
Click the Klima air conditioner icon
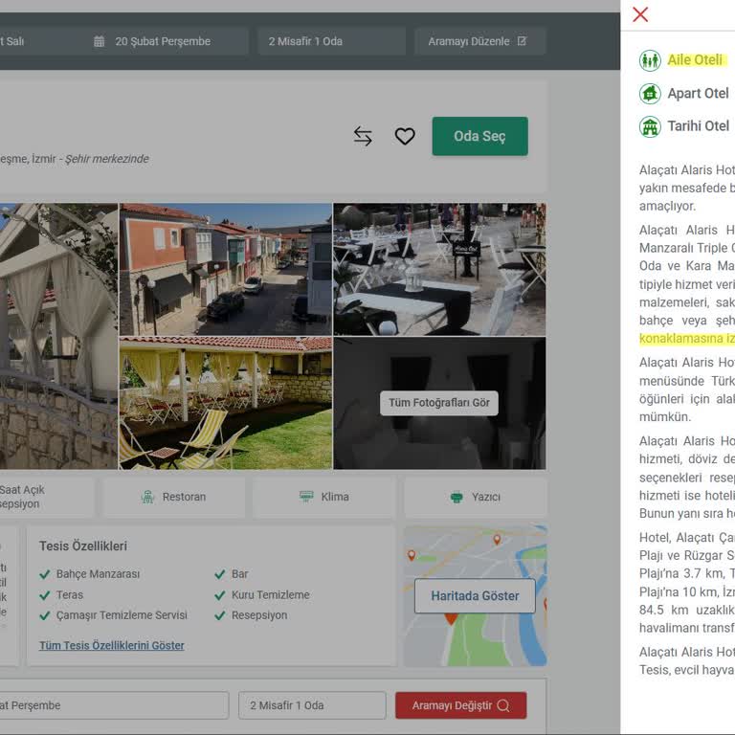pos(306,497)
